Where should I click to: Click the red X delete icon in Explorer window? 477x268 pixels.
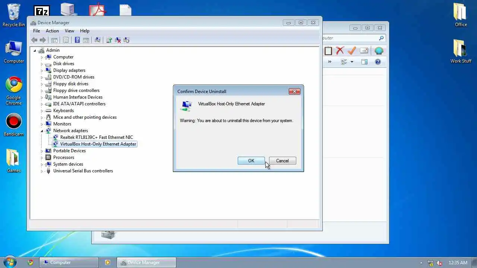point(339,51)
